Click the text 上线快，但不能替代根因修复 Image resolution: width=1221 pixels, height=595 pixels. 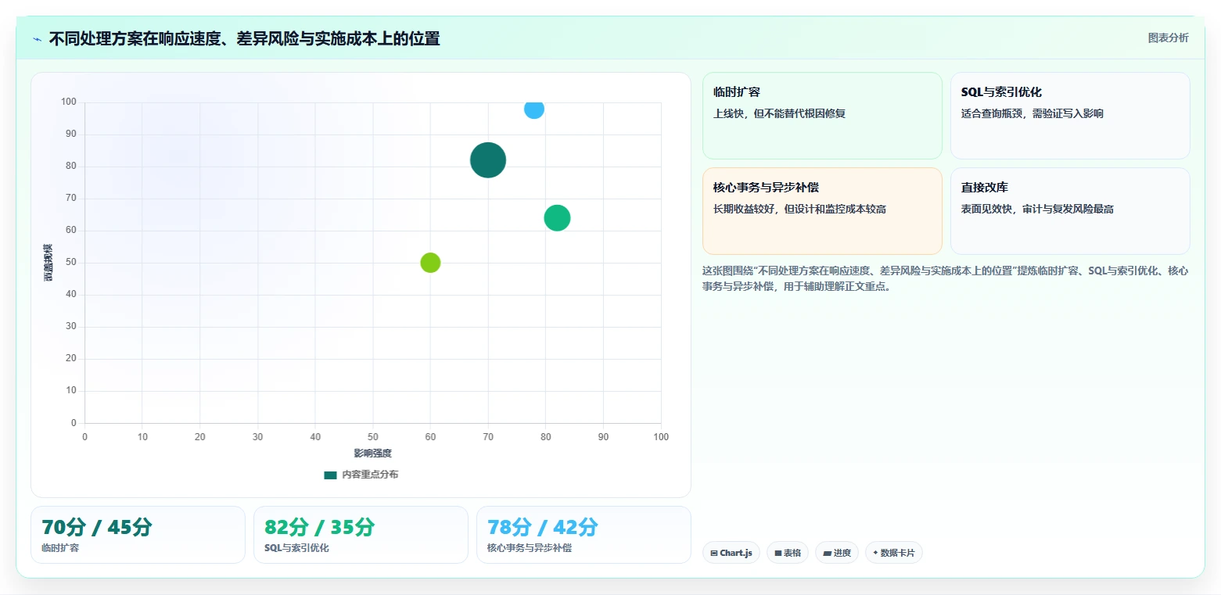(779, 113)
